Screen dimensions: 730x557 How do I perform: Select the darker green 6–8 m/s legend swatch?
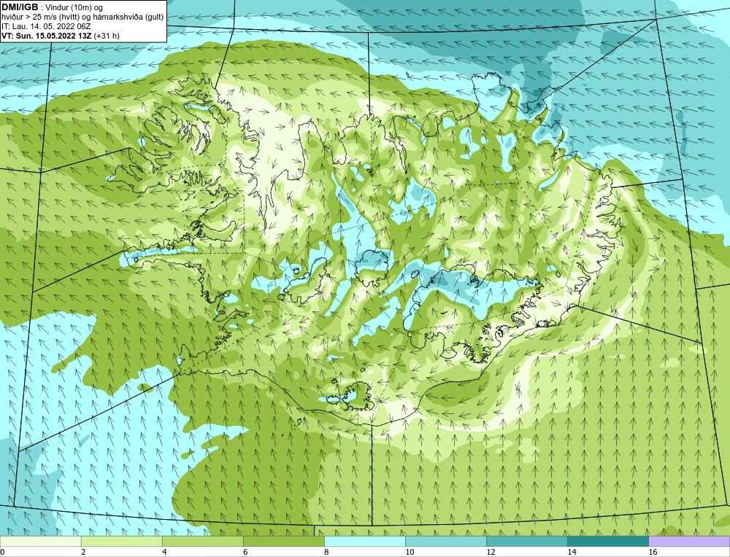pyautogui.click(x=283, y=541)
